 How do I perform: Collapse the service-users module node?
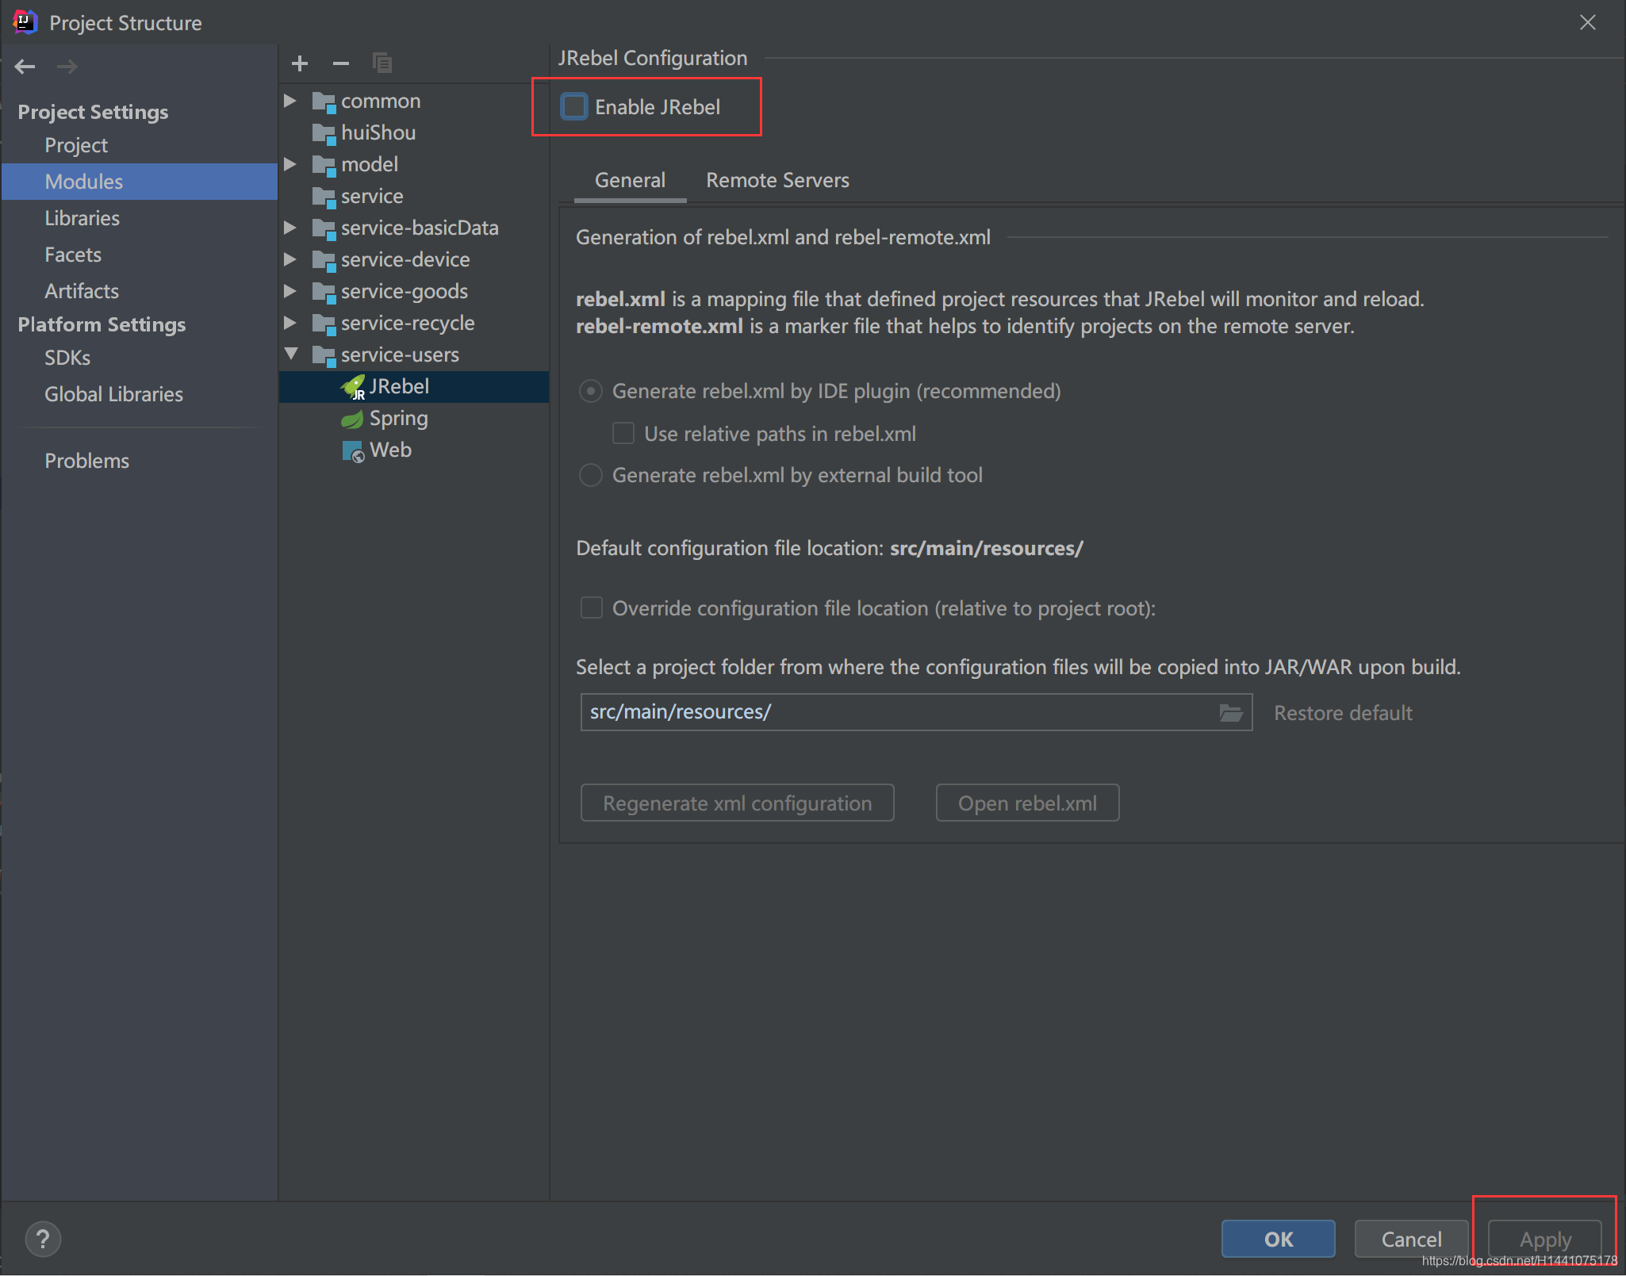pos(291,354)
